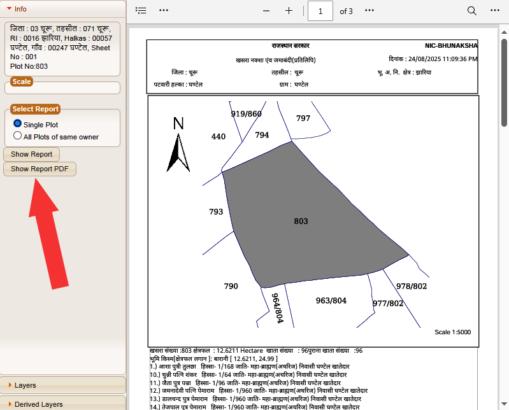Open the rightmost PDF toolbar overflow menu
The image size is (509, 410).
(495, 10)
